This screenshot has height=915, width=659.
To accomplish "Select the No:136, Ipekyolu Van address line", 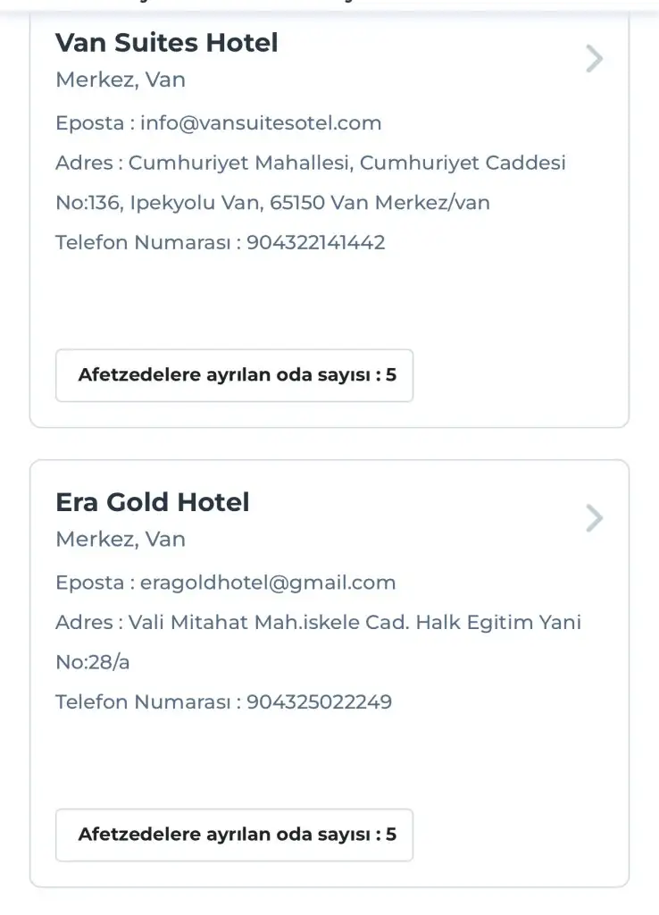I will pyautogui.click(x=272, y=202).
